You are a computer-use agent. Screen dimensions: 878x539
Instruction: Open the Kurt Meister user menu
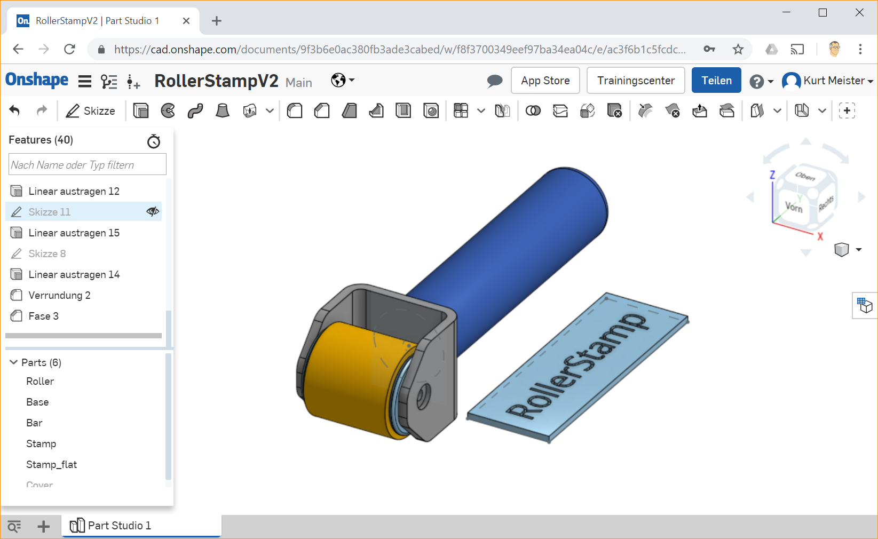[828, 81]
